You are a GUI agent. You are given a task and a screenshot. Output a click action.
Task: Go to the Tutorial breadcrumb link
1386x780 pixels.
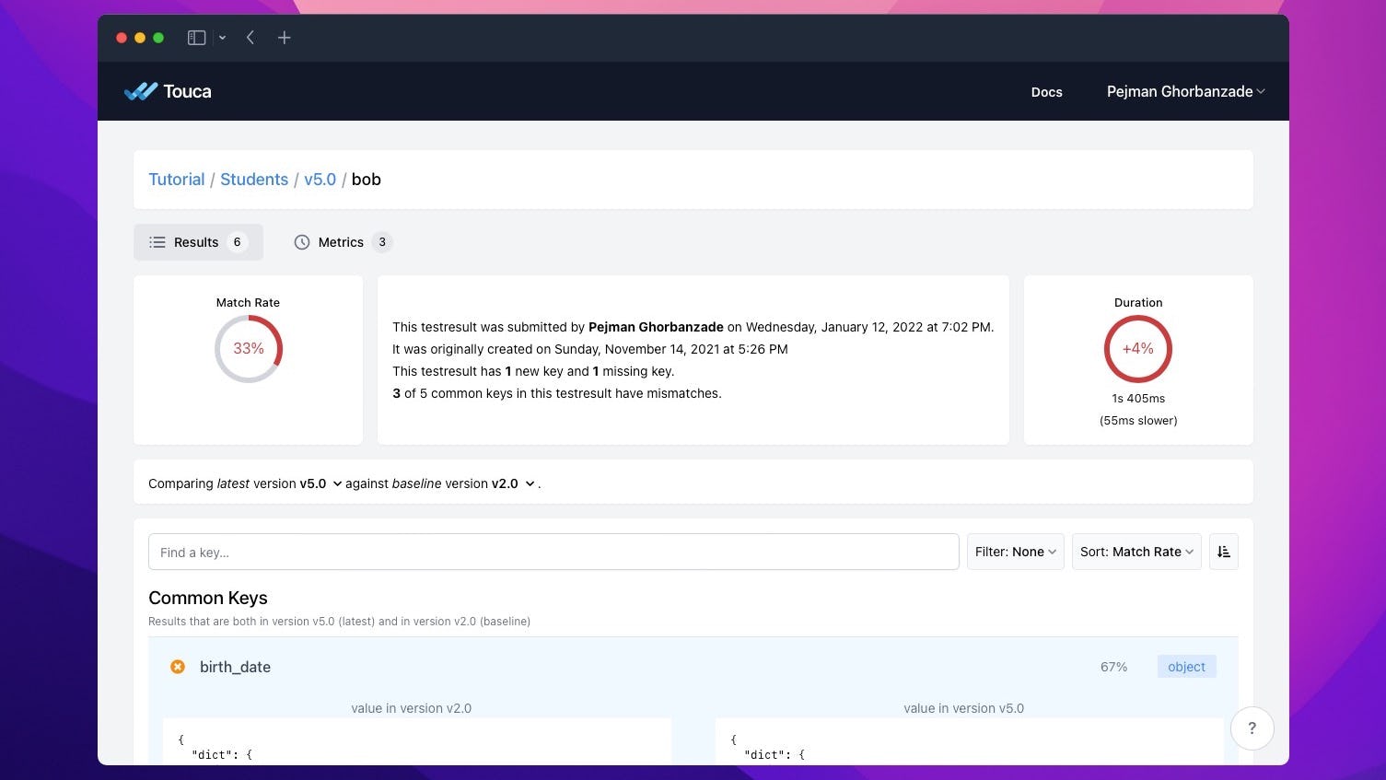pyautogui.click(x=177, y=180)
